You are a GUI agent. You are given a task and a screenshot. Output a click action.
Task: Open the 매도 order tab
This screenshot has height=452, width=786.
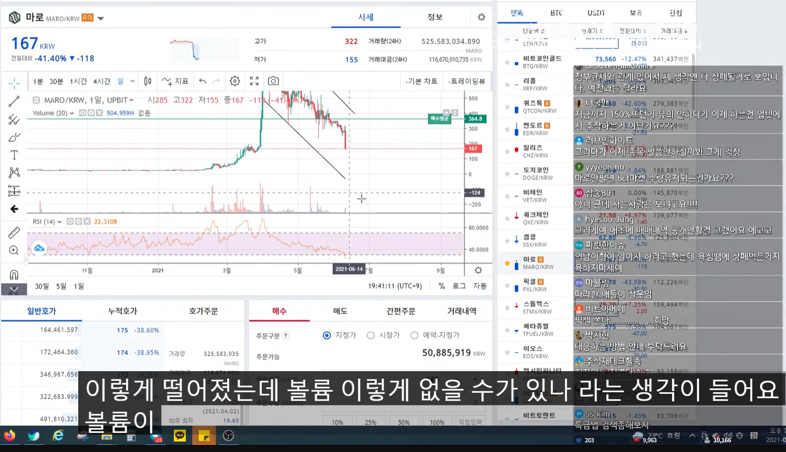340,311
